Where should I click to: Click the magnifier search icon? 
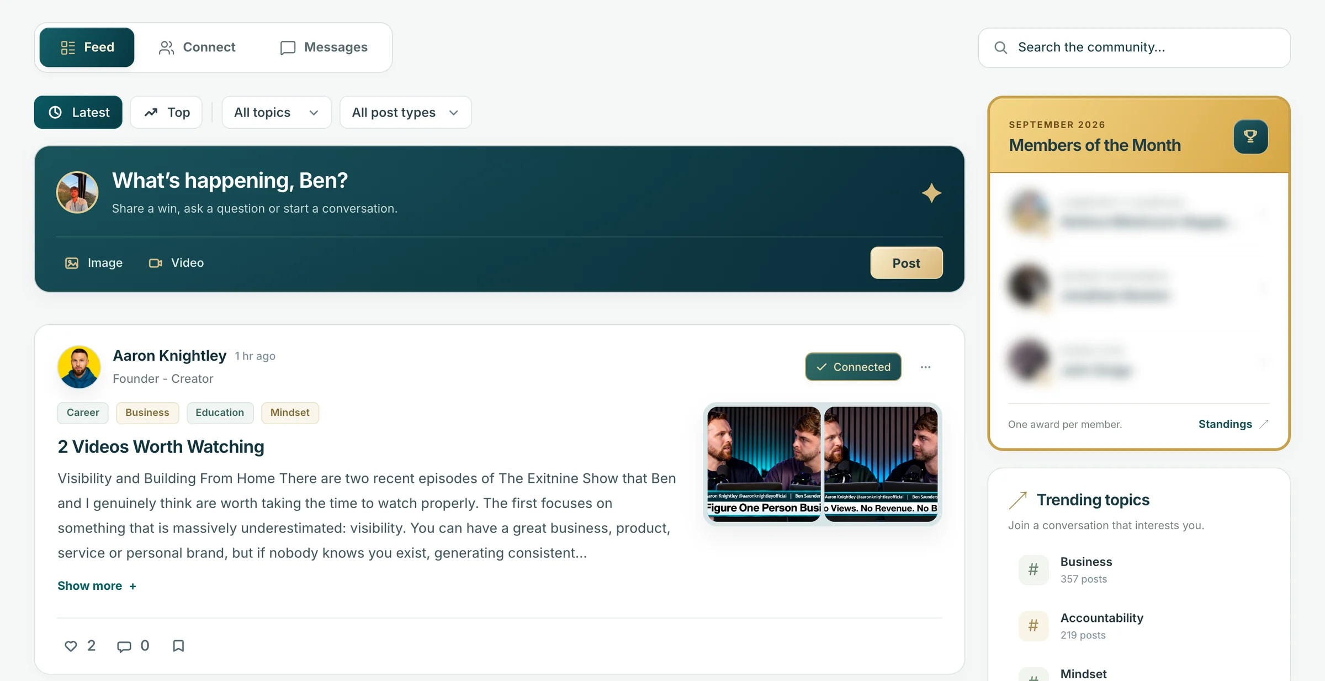(x=1000, y=47)
